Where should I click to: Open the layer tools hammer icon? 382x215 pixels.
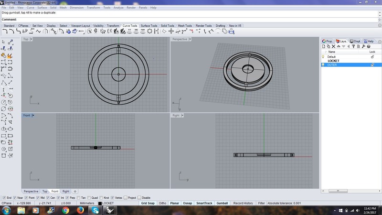(x=363, y=46)
